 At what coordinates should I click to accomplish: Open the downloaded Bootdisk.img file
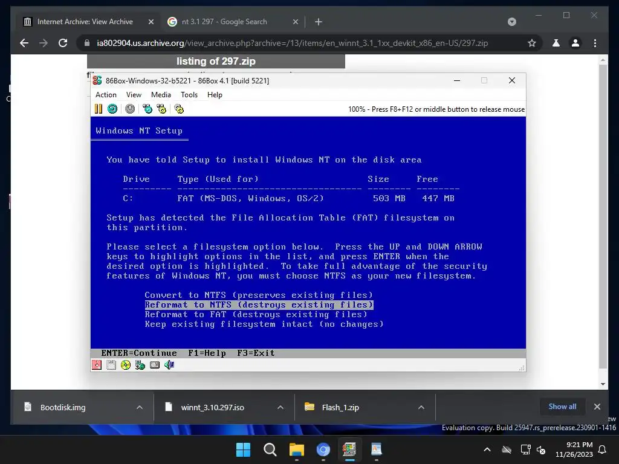point(63,408)
